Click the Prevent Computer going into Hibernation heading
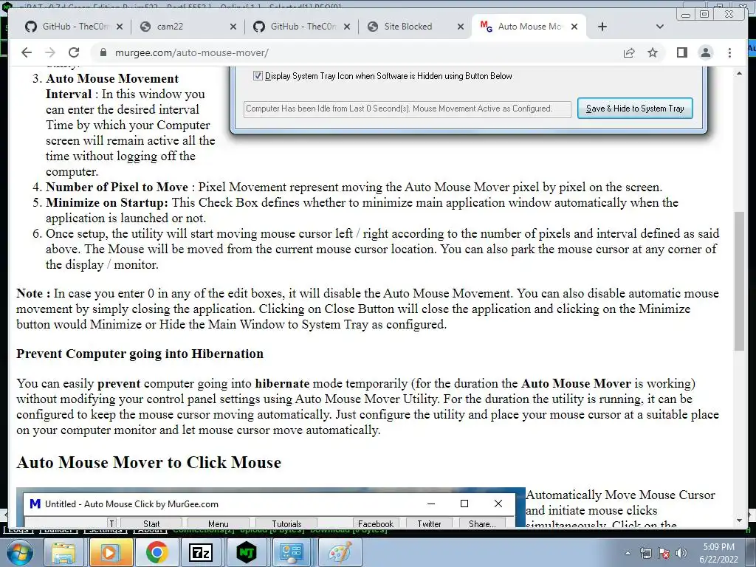This screenshot has width=756, height=567. (140, 354)
